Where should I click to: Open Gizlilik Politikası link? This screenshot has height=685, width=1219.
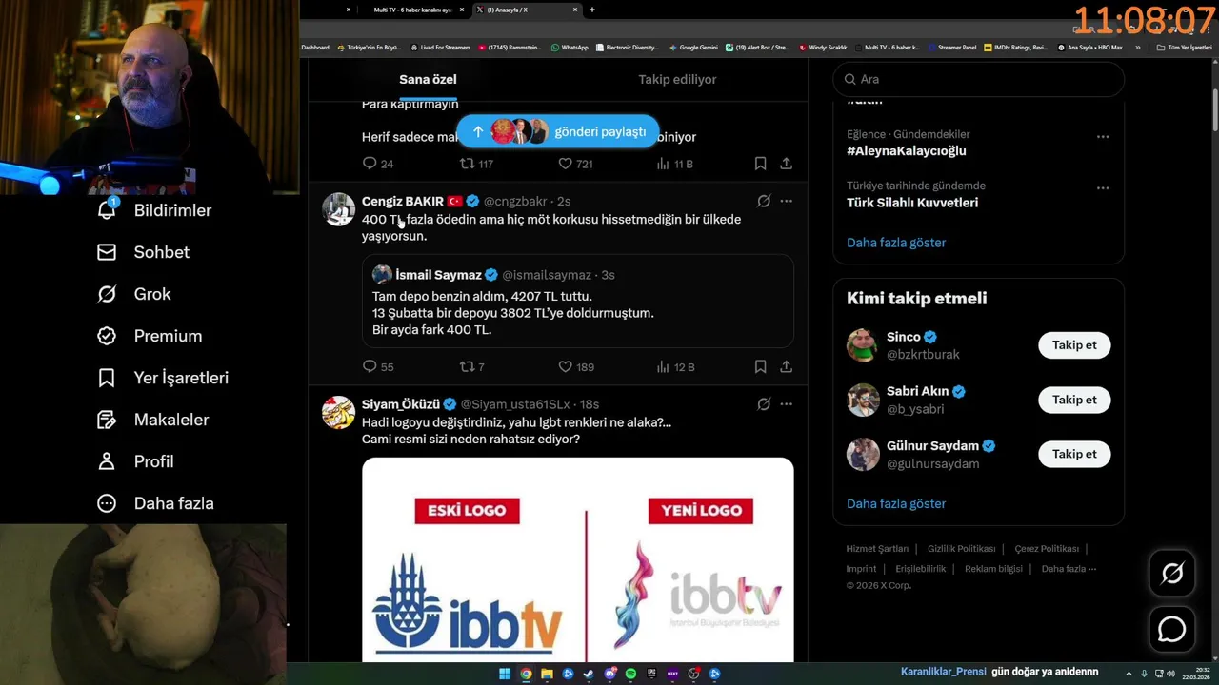961,549
